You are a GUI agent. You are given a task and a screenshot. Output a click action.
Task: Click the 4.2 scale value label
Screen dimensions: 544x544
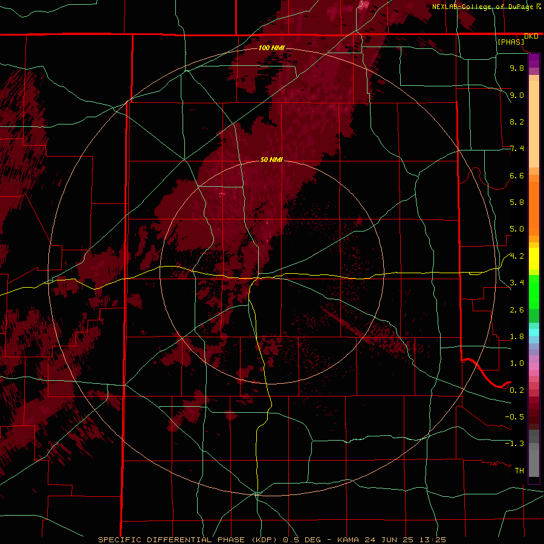point(517,256)
